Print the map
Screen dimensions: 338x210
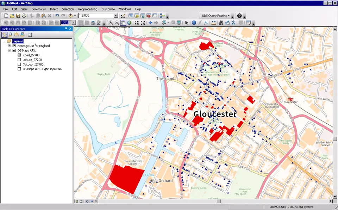click(24, 16)
